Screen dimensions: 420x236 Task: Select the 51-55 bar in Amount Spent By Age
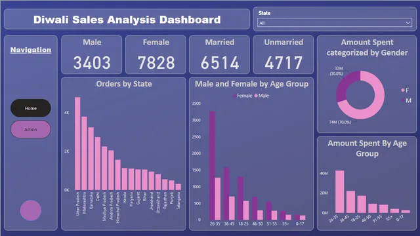pos(383,209)
